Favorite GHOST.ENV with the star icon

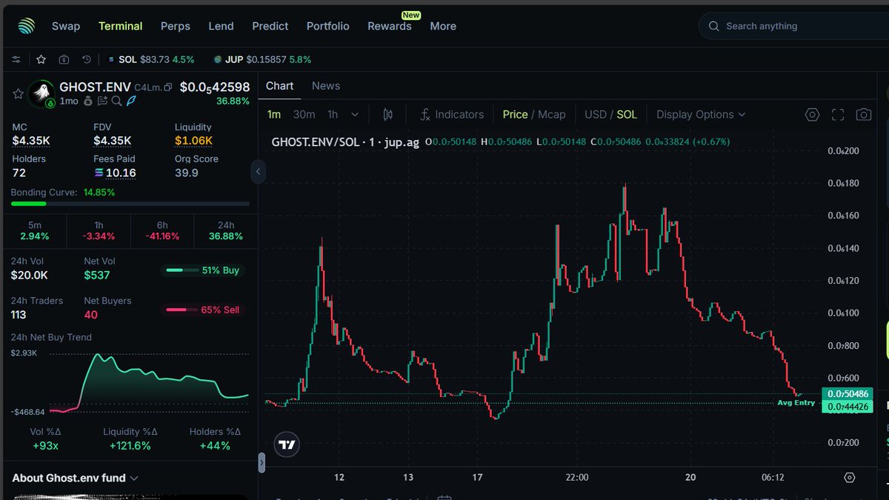pos(18,93)
